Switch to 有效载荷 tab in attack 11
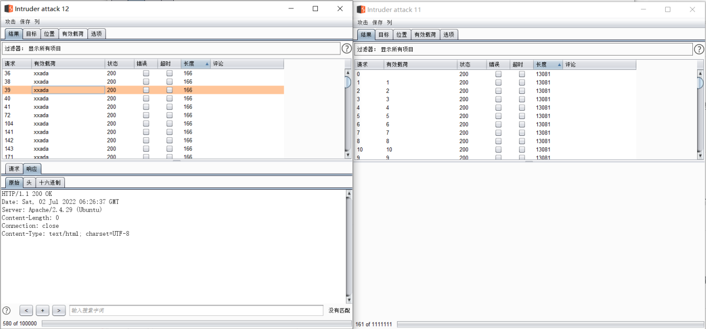 (x=425, y=35)
